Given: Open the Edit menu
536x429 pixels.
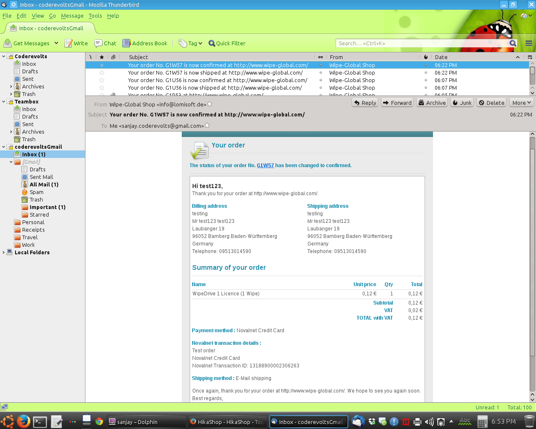Looking at the screenshot, I should click(21, 16).
